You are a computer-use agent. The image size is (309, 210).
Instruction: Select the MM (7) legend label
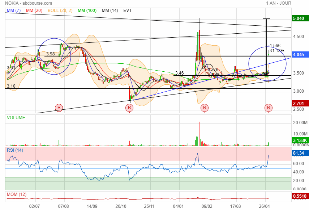click(x=14, y=10)
